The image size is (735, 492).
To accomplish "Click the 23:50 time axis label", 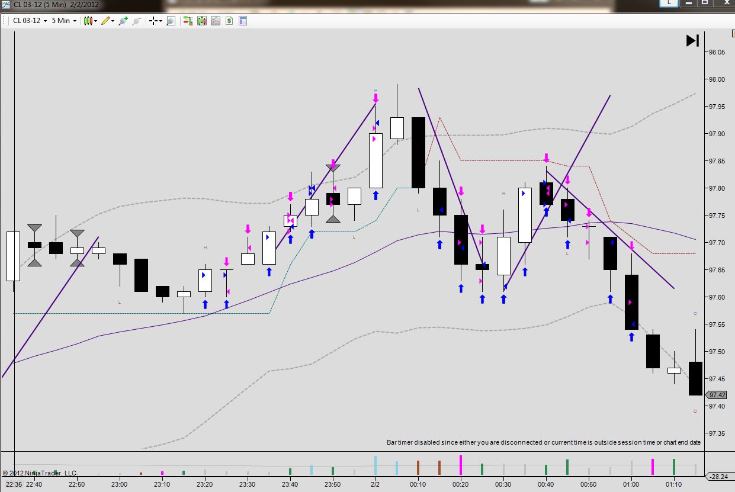I will (x=333, y=484).
